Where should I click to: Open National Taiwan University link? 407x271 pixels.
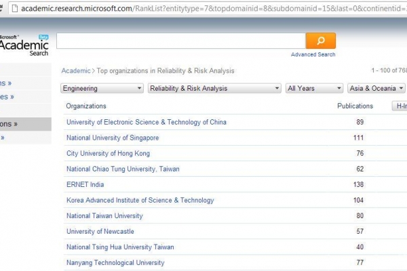pos(104,215)
